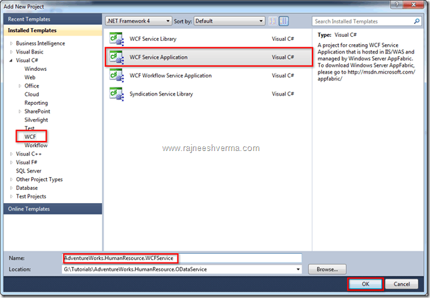Select the WCF category in tree

30,137
